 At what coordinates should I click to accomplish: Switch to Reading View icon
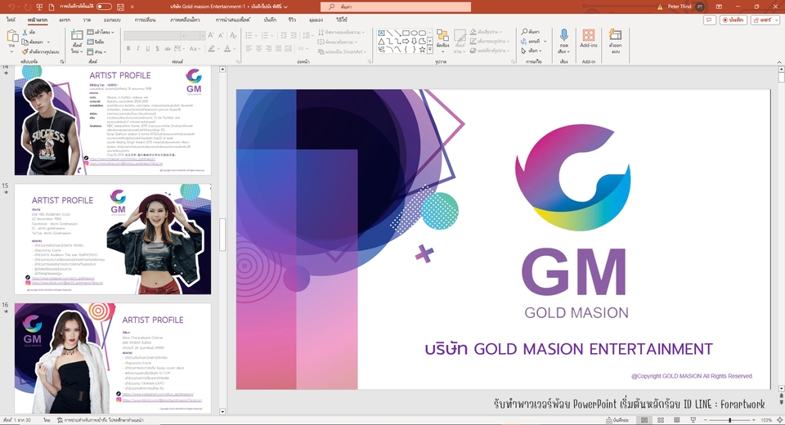(676, 420)
